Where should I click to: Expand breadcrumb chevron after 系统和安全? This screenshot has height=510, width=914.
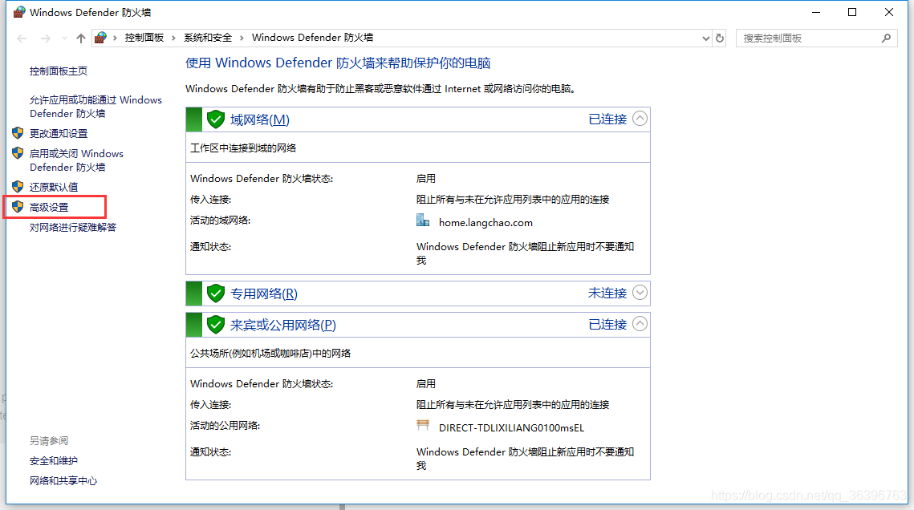242,38
